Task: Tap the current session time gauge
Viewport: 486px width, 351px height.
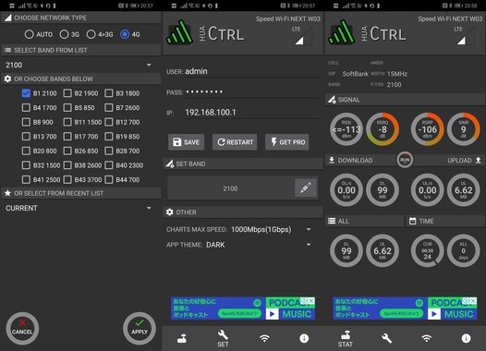Action: pos(428,250)
